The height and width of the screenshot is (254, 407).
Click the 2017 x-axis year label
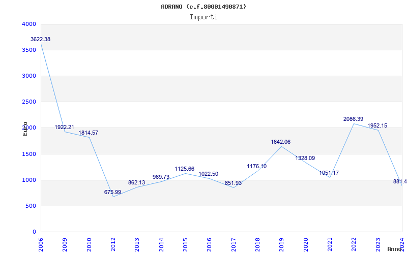(x=234, y=245)
